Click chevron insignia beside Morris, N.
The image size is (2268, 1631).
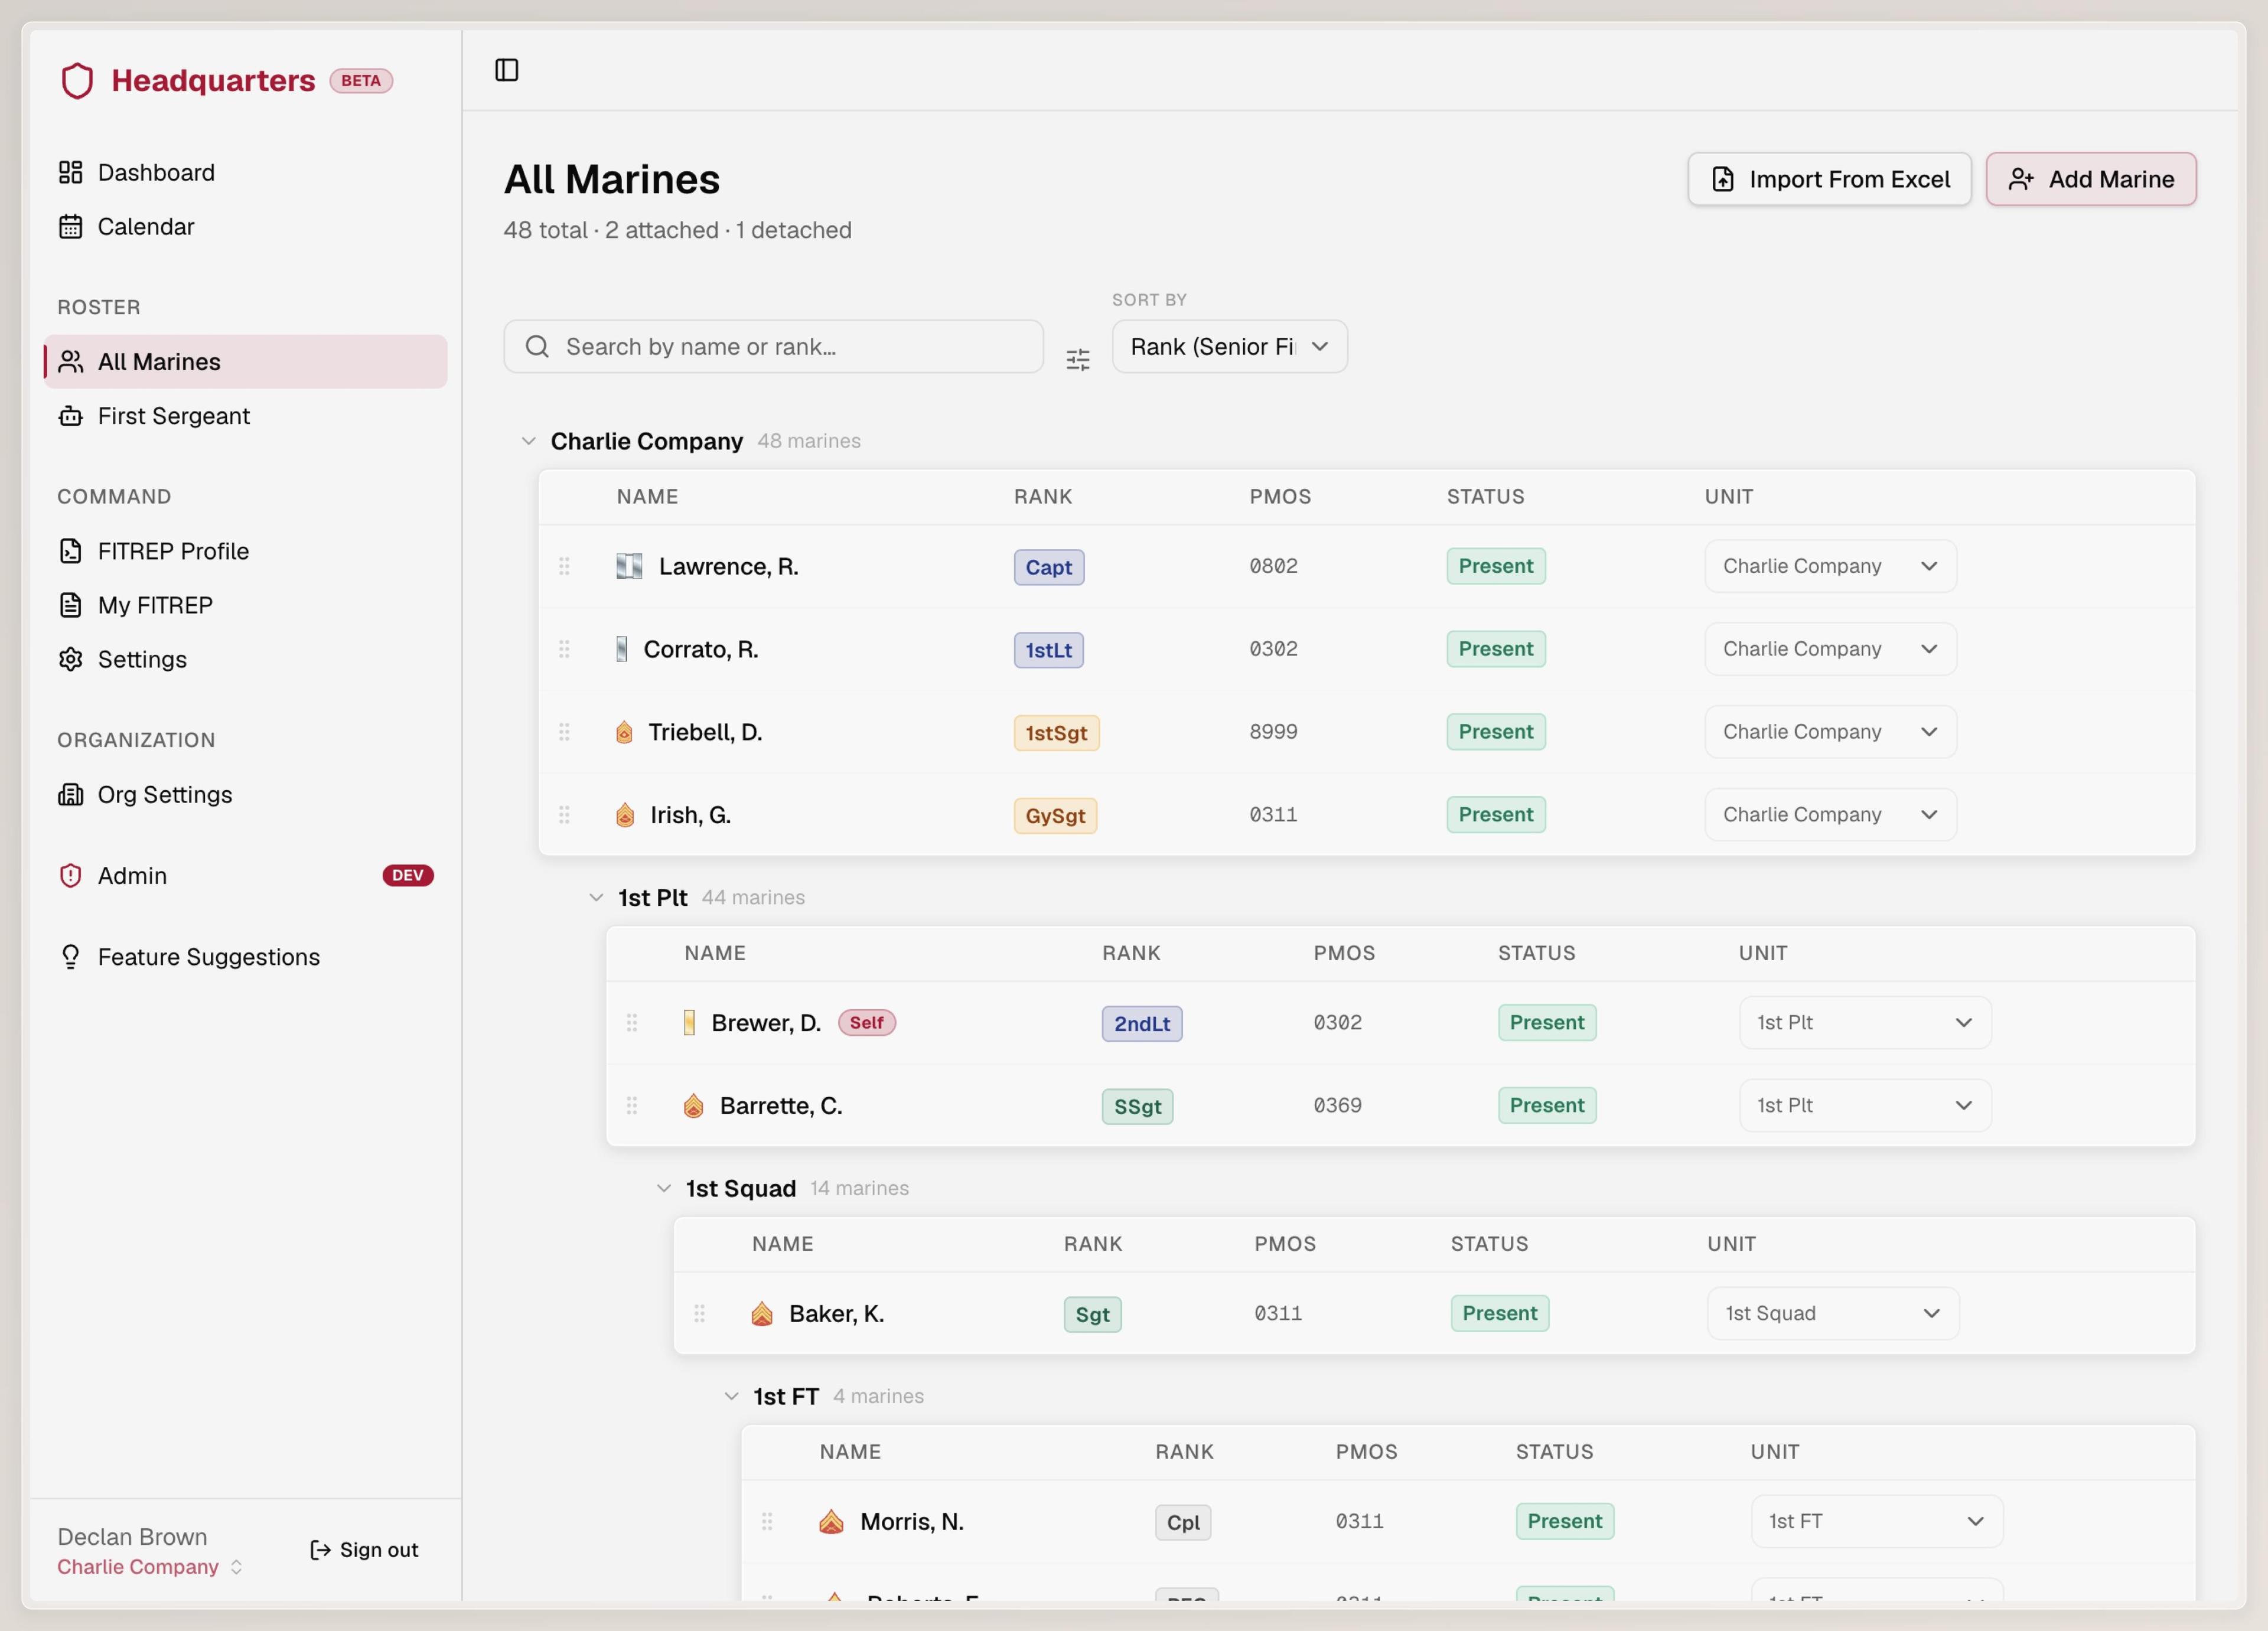pos(831,1521)
